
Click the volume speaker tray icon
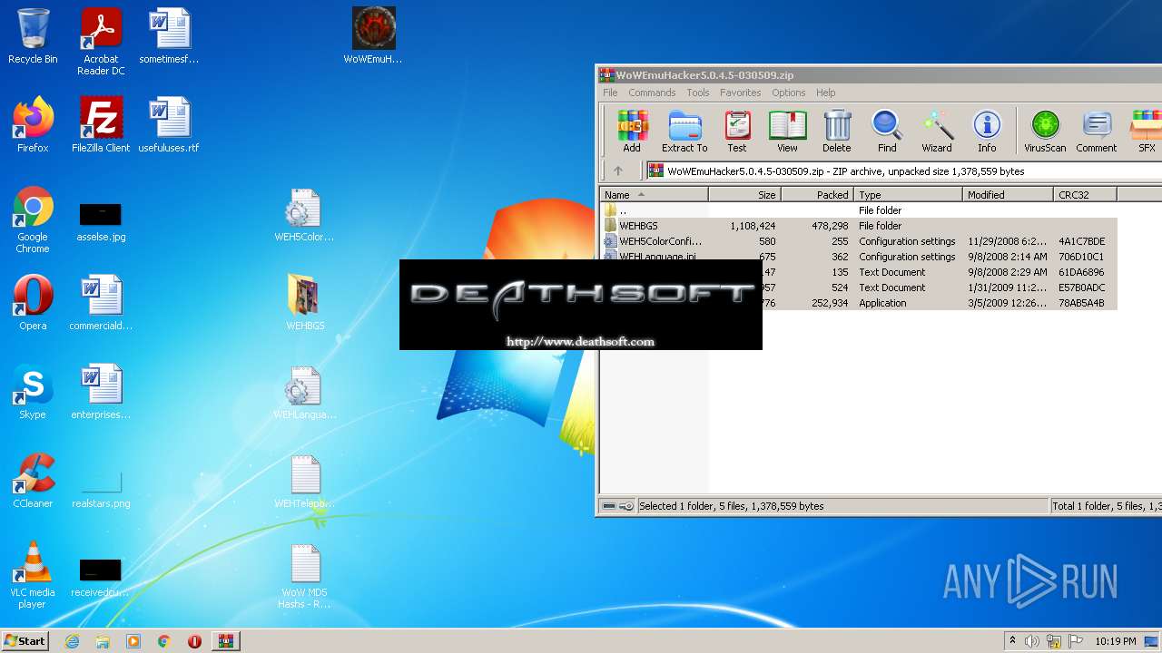point(1032,641)
